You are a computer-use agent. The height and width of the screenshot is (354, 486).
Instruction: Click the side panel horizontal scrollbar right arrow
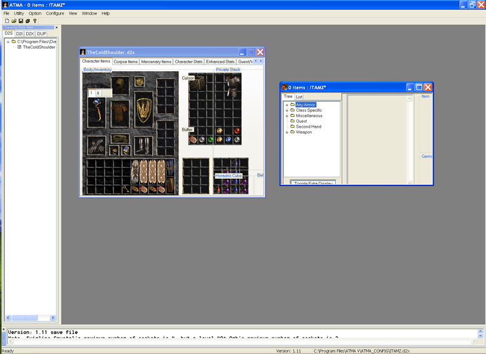click(x=53, y=318)
